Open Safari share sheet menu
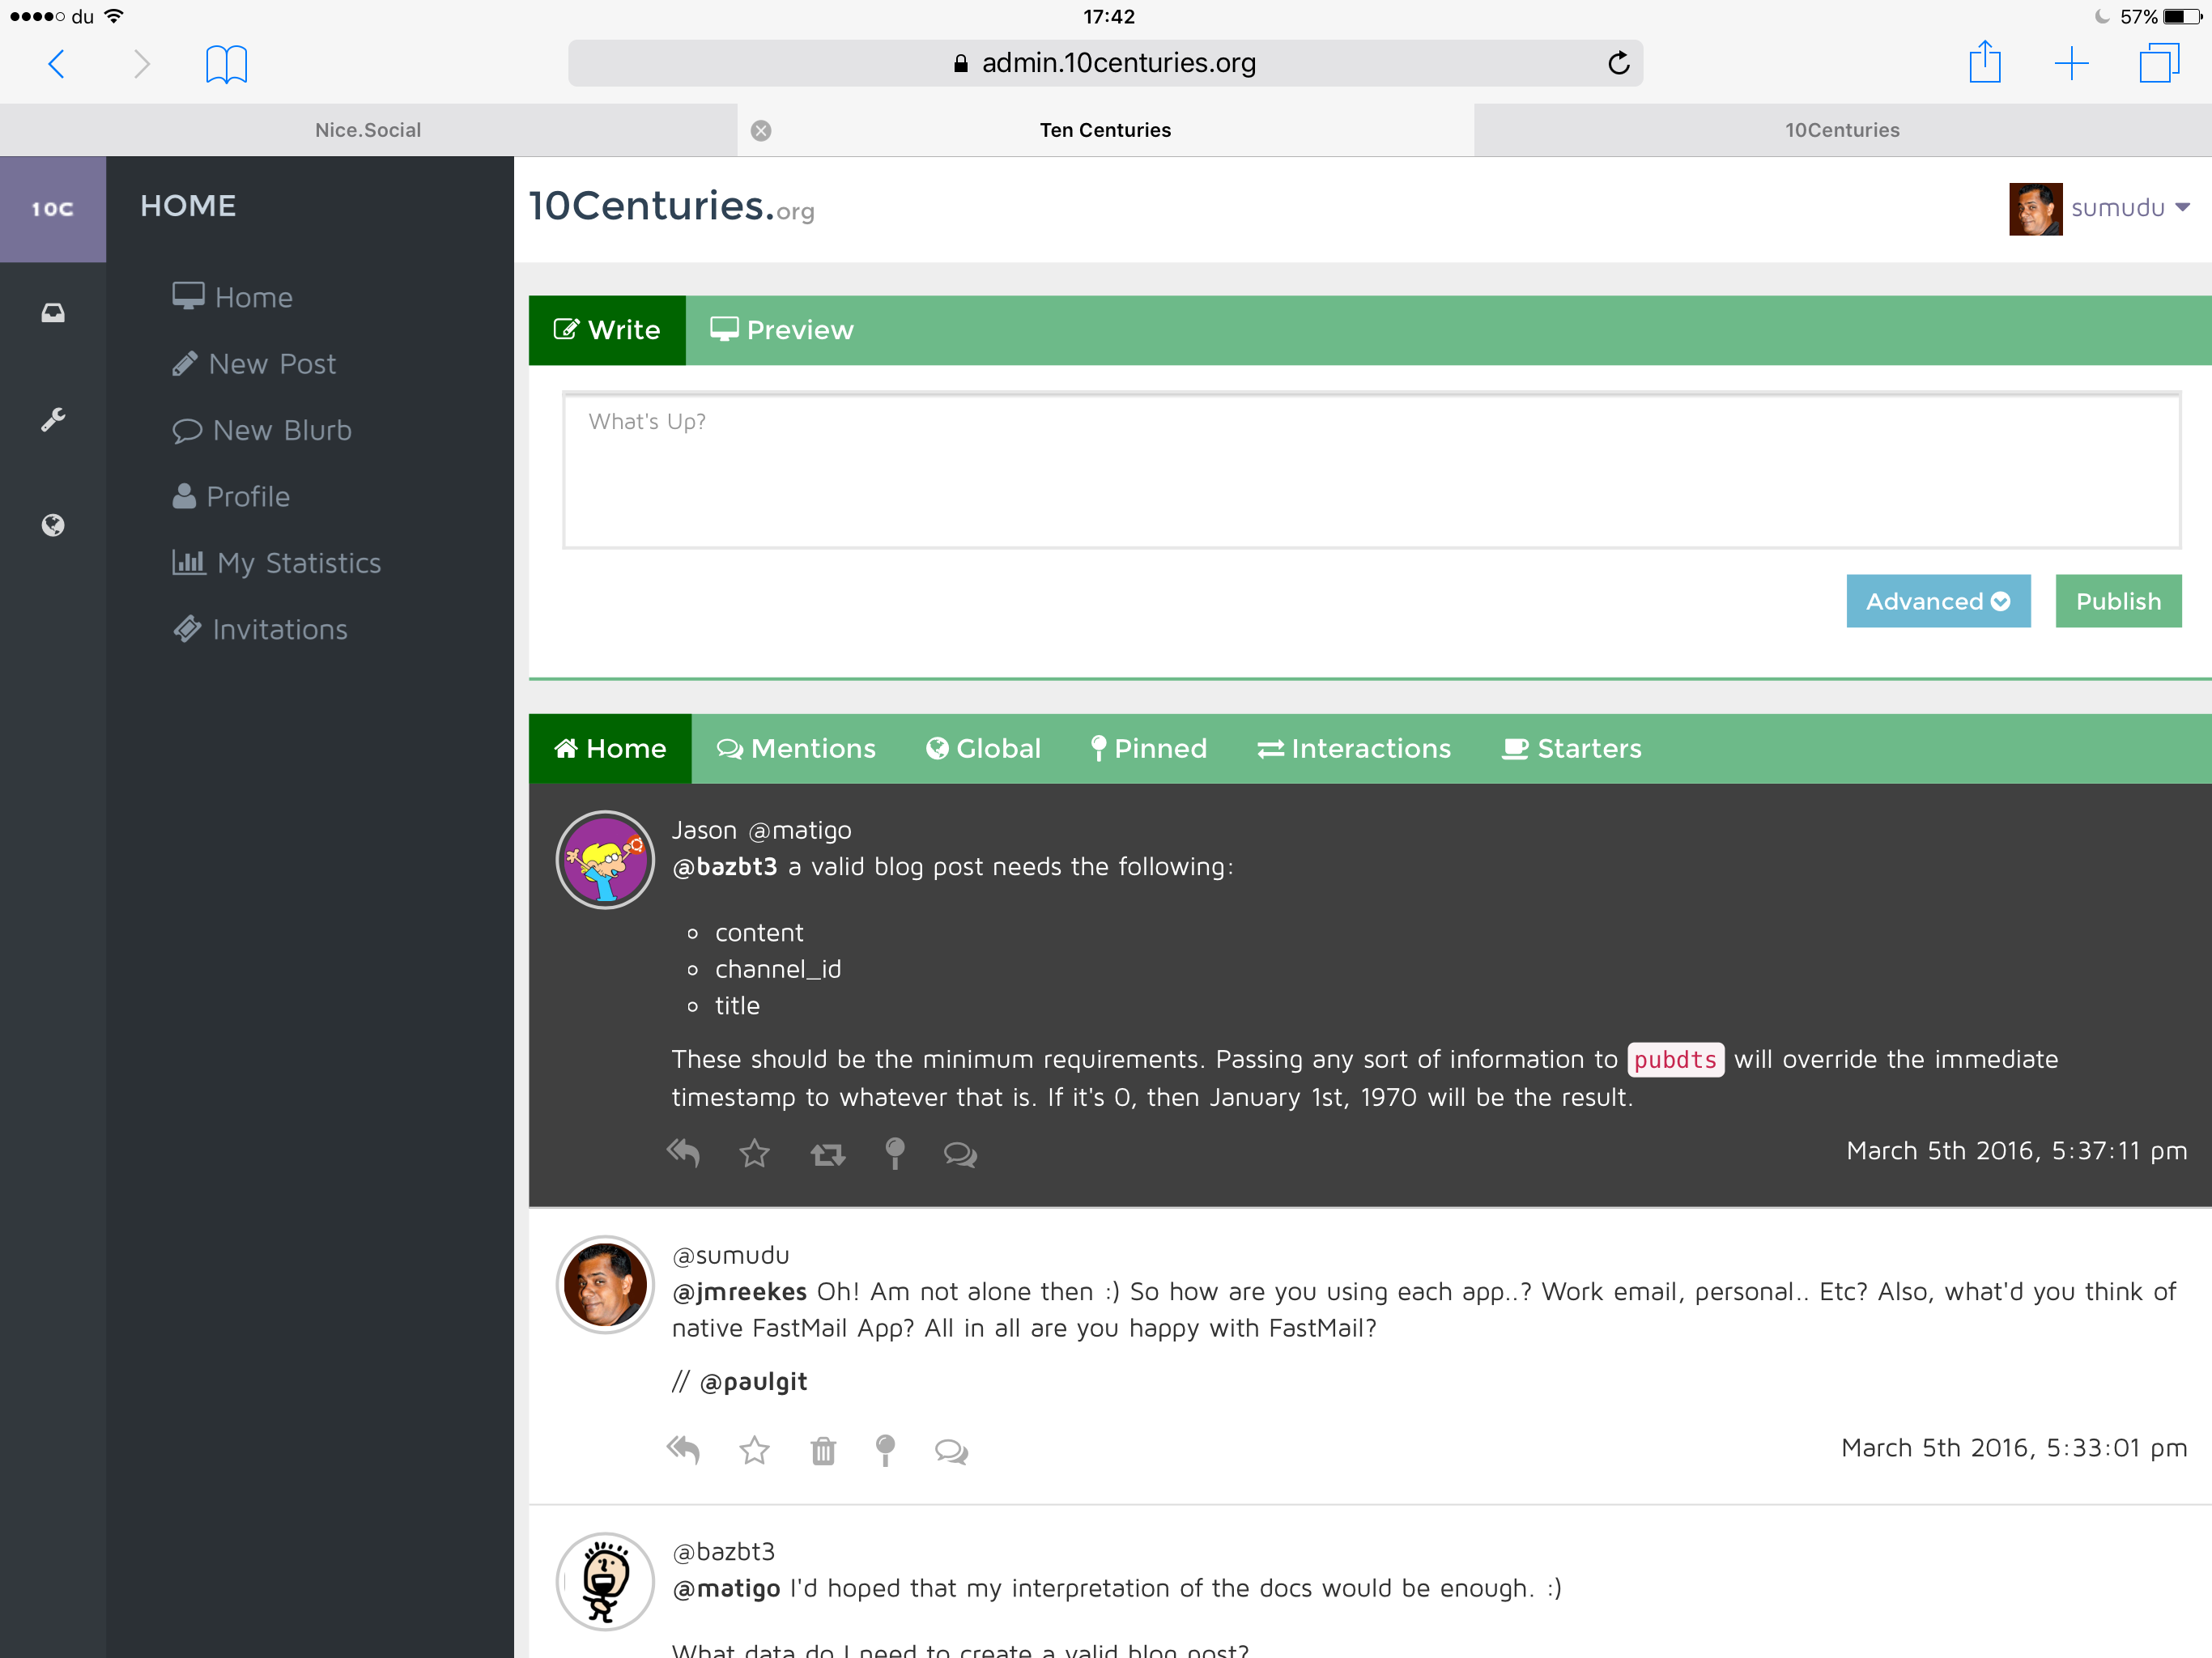The height and width of the screenshot is (1658, 2212). pyautogui.click(x=1984, y=63)
